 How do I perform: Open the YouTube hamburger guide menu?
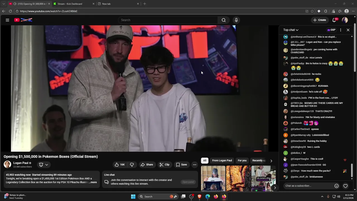(8, 20)
